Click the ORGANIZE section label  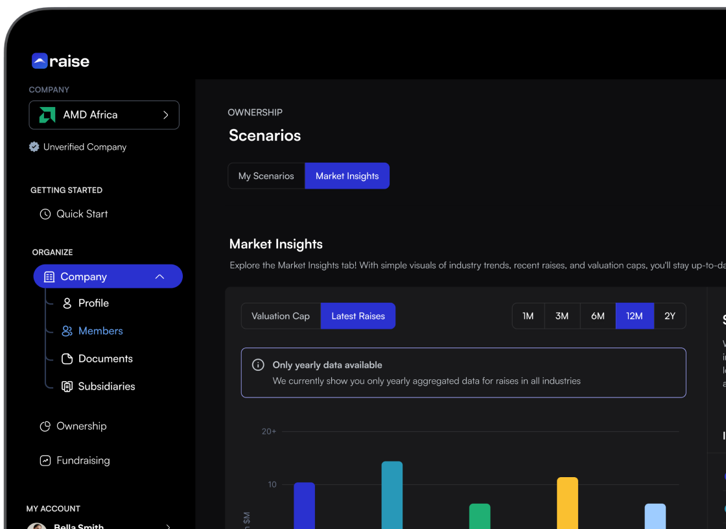pyautogui.click(x=53, y=252)
